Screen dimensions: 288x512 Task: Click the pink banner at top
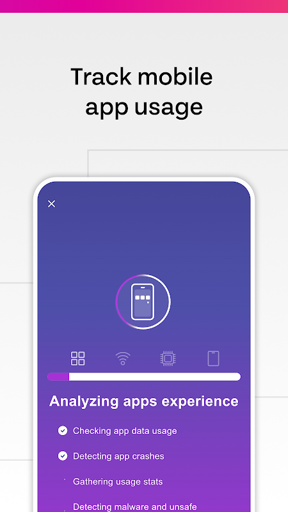144,6
